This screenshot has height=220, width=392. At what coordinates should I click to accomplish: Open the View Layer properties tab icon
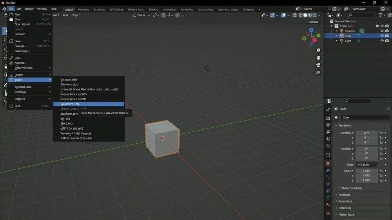pos(328,132)
